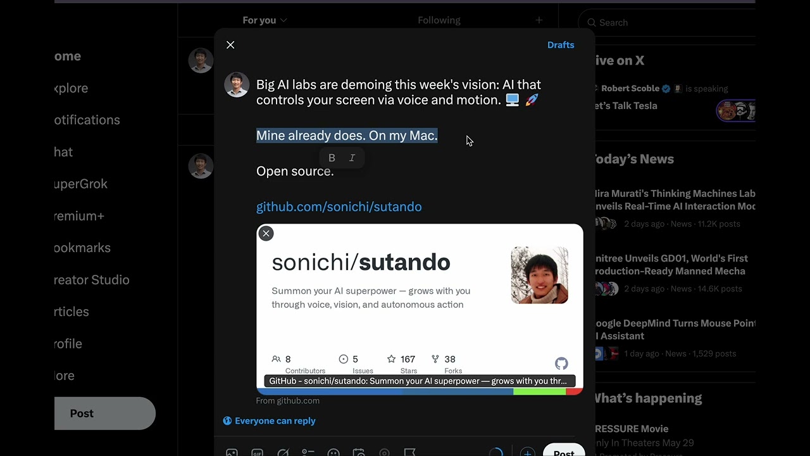Open the emoji picker
810x456 pixels.
click(x=333, y=452)
